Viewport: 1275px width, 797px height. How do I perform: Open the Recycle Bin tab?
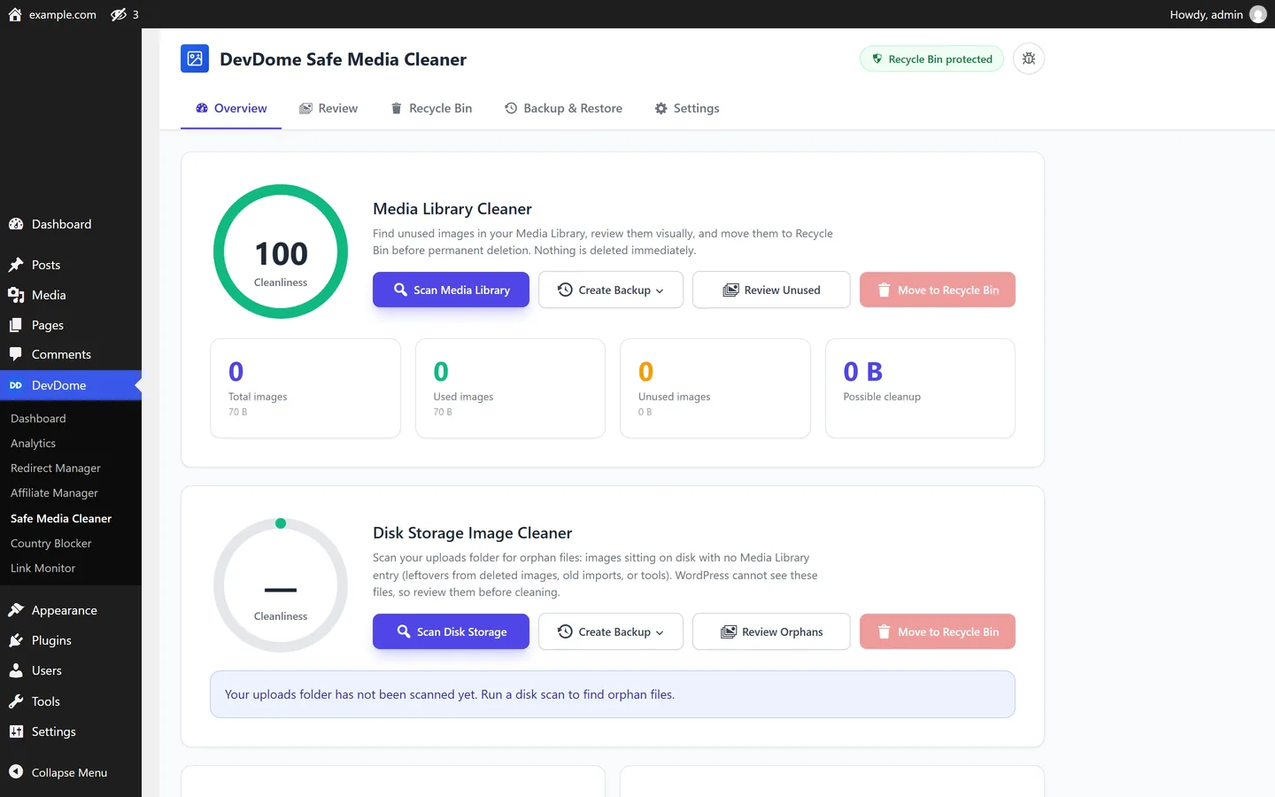pos(431,108)
